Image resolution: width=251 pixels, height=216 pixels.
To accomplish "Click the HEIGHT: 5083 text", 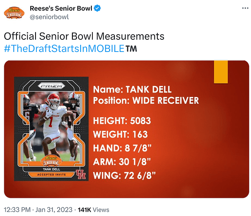I will (122, 121).
